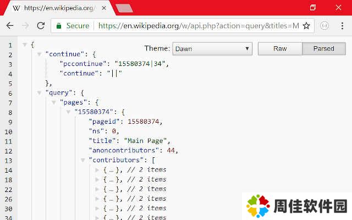Image resolution: width=352 pixels, height=220 pixels.
Task: Expand the collapsed item on line 14
Action: click(x=97, y=169)
